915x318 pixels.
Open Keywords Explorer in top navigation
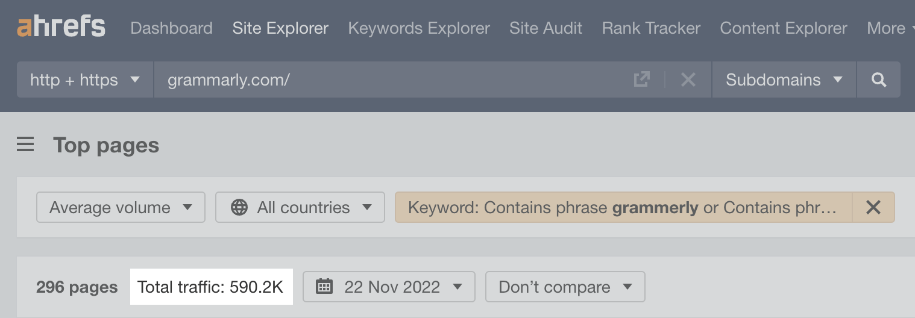pos(419,28)
